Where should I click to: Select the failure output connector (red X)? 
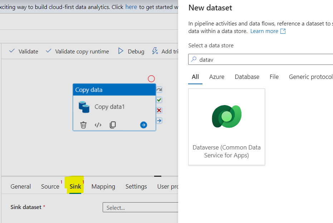pos(159,110)
